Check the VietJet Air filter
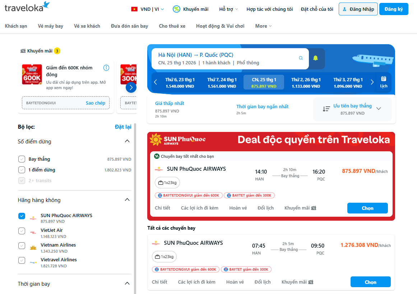 click(22, 231)
